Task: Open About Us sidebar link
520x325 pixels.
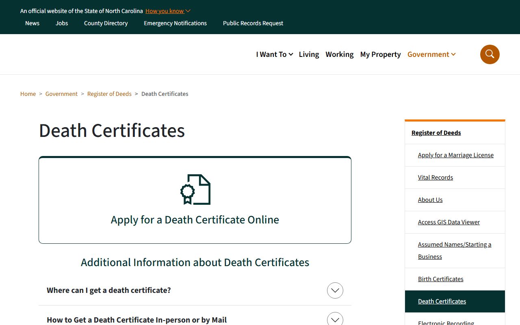Action: coord(430,200)
